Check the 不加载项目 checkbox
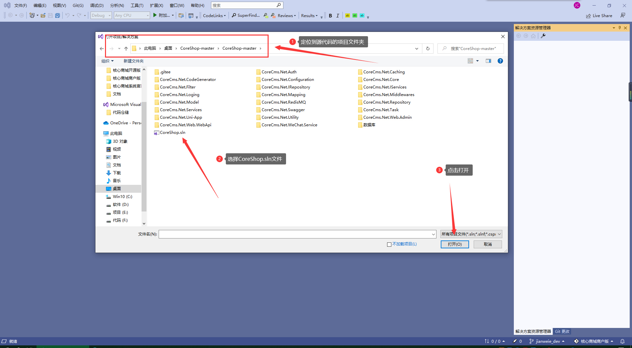 point(389,244)
